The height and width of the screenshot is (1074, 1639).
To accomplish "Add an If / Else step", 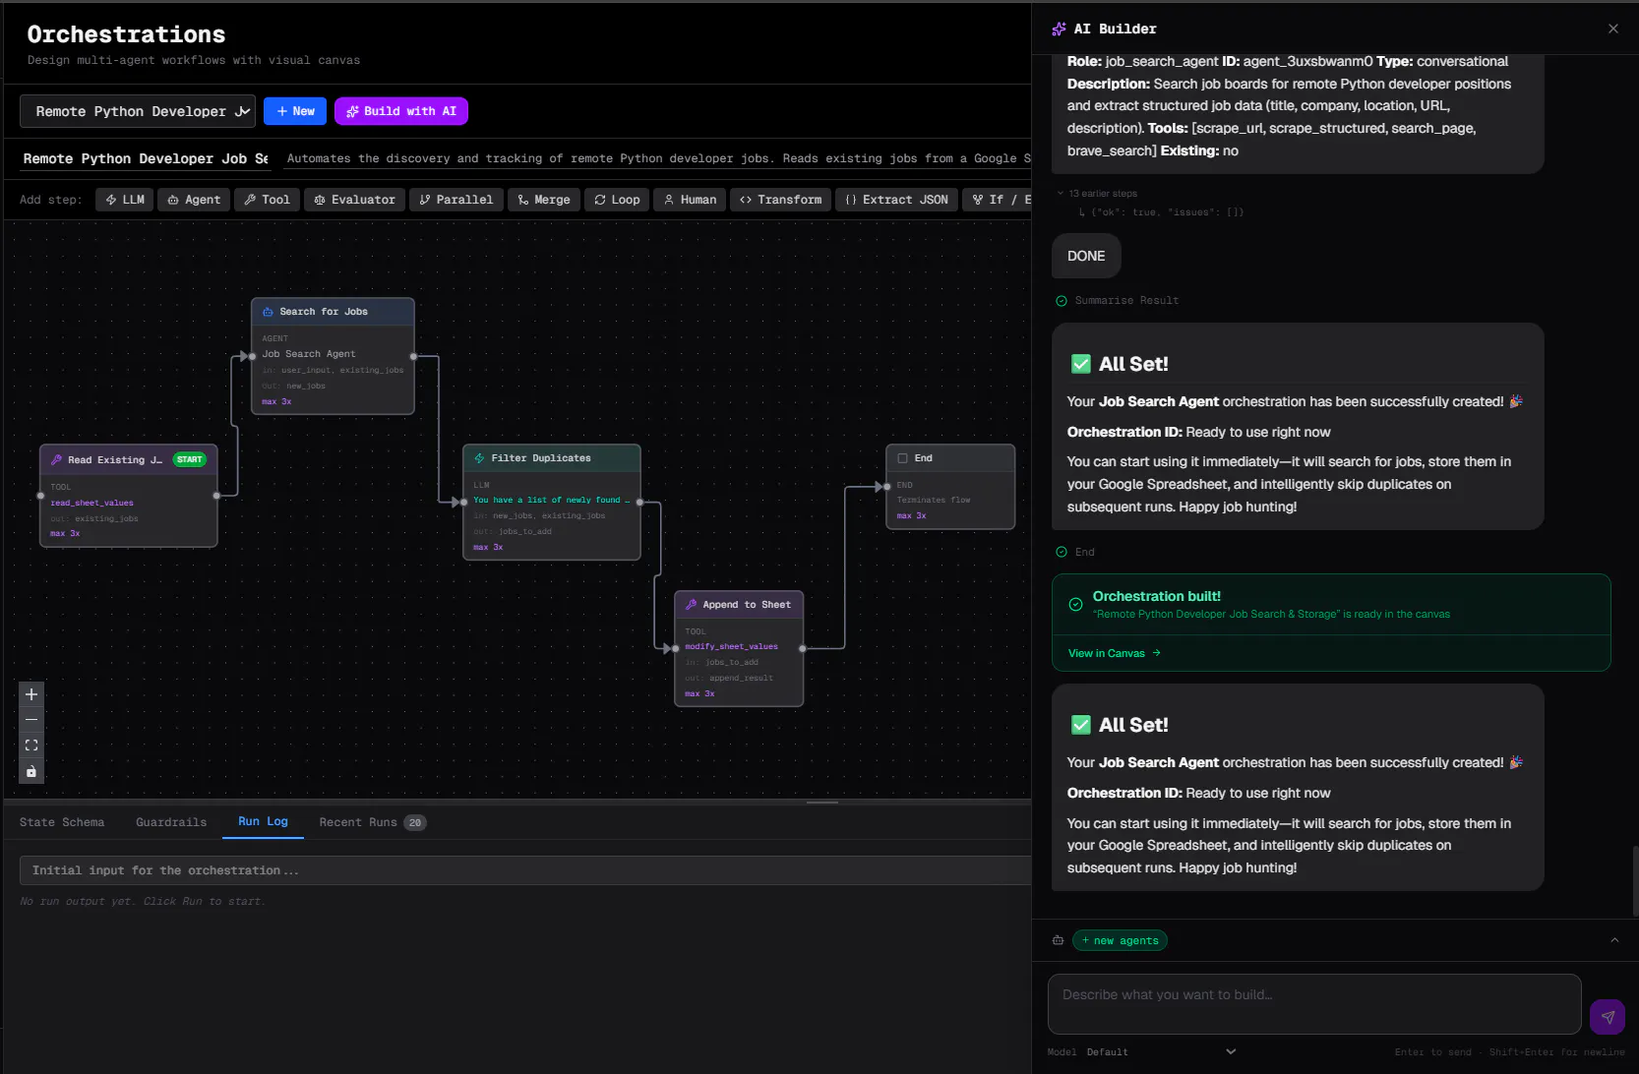I will coord(998,200).
